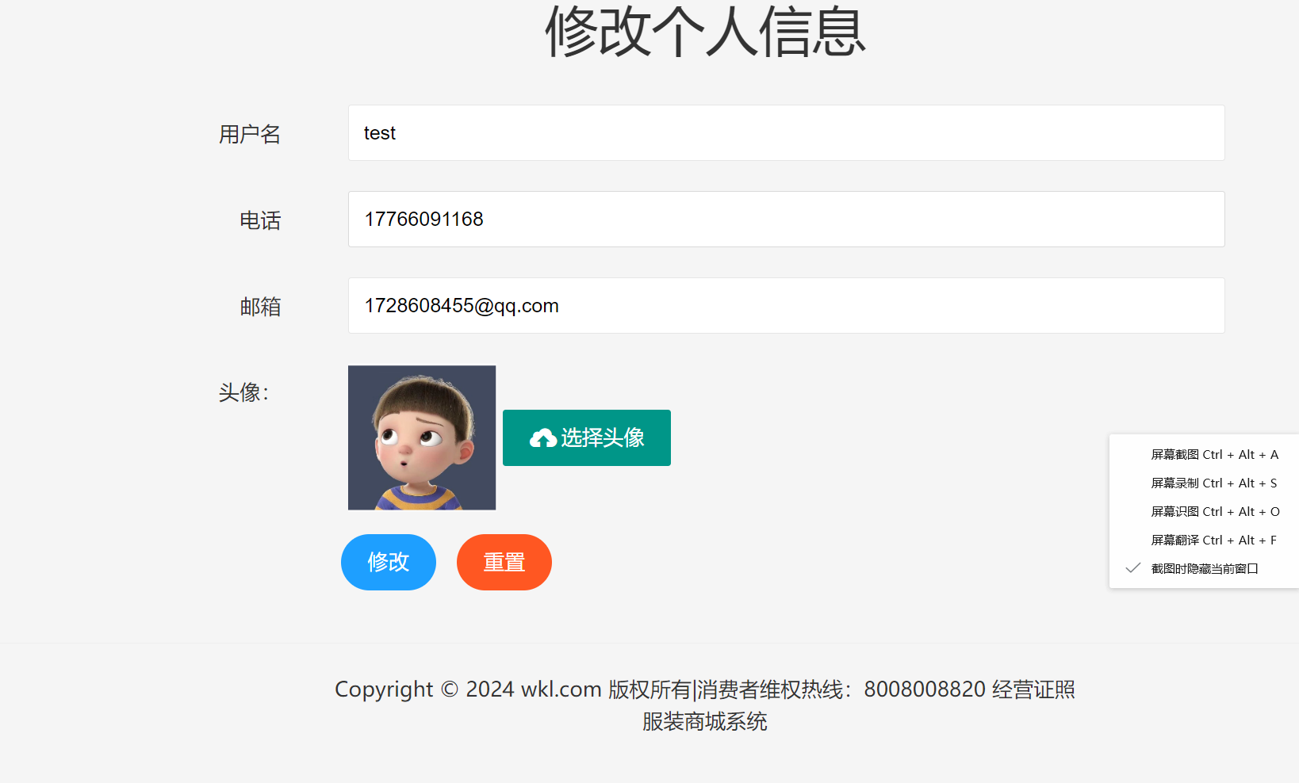Focus the 用户名 field containing test
Viewport: 1299px width, 783px height.
pos(785,133)
